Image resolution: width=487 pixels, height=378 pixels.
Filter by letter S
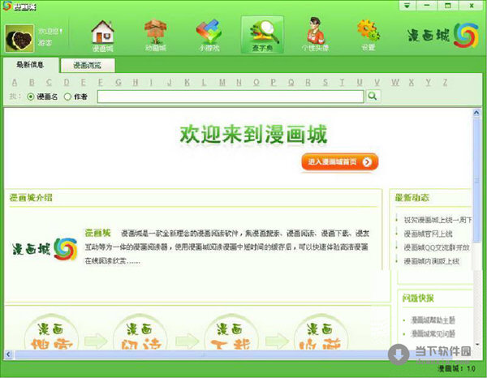click(325, 82)
